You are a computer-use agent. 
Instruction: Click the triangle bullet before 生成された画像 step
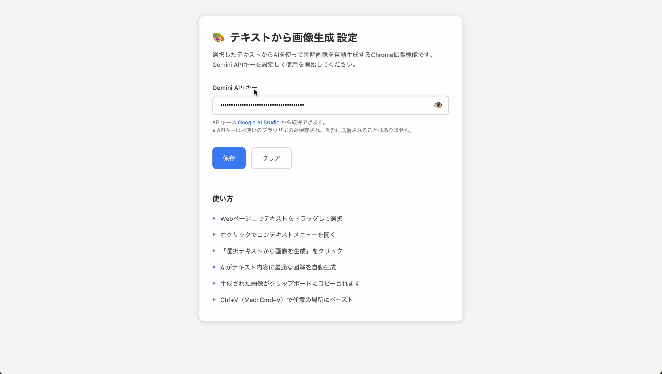click(x=214, y=283)
